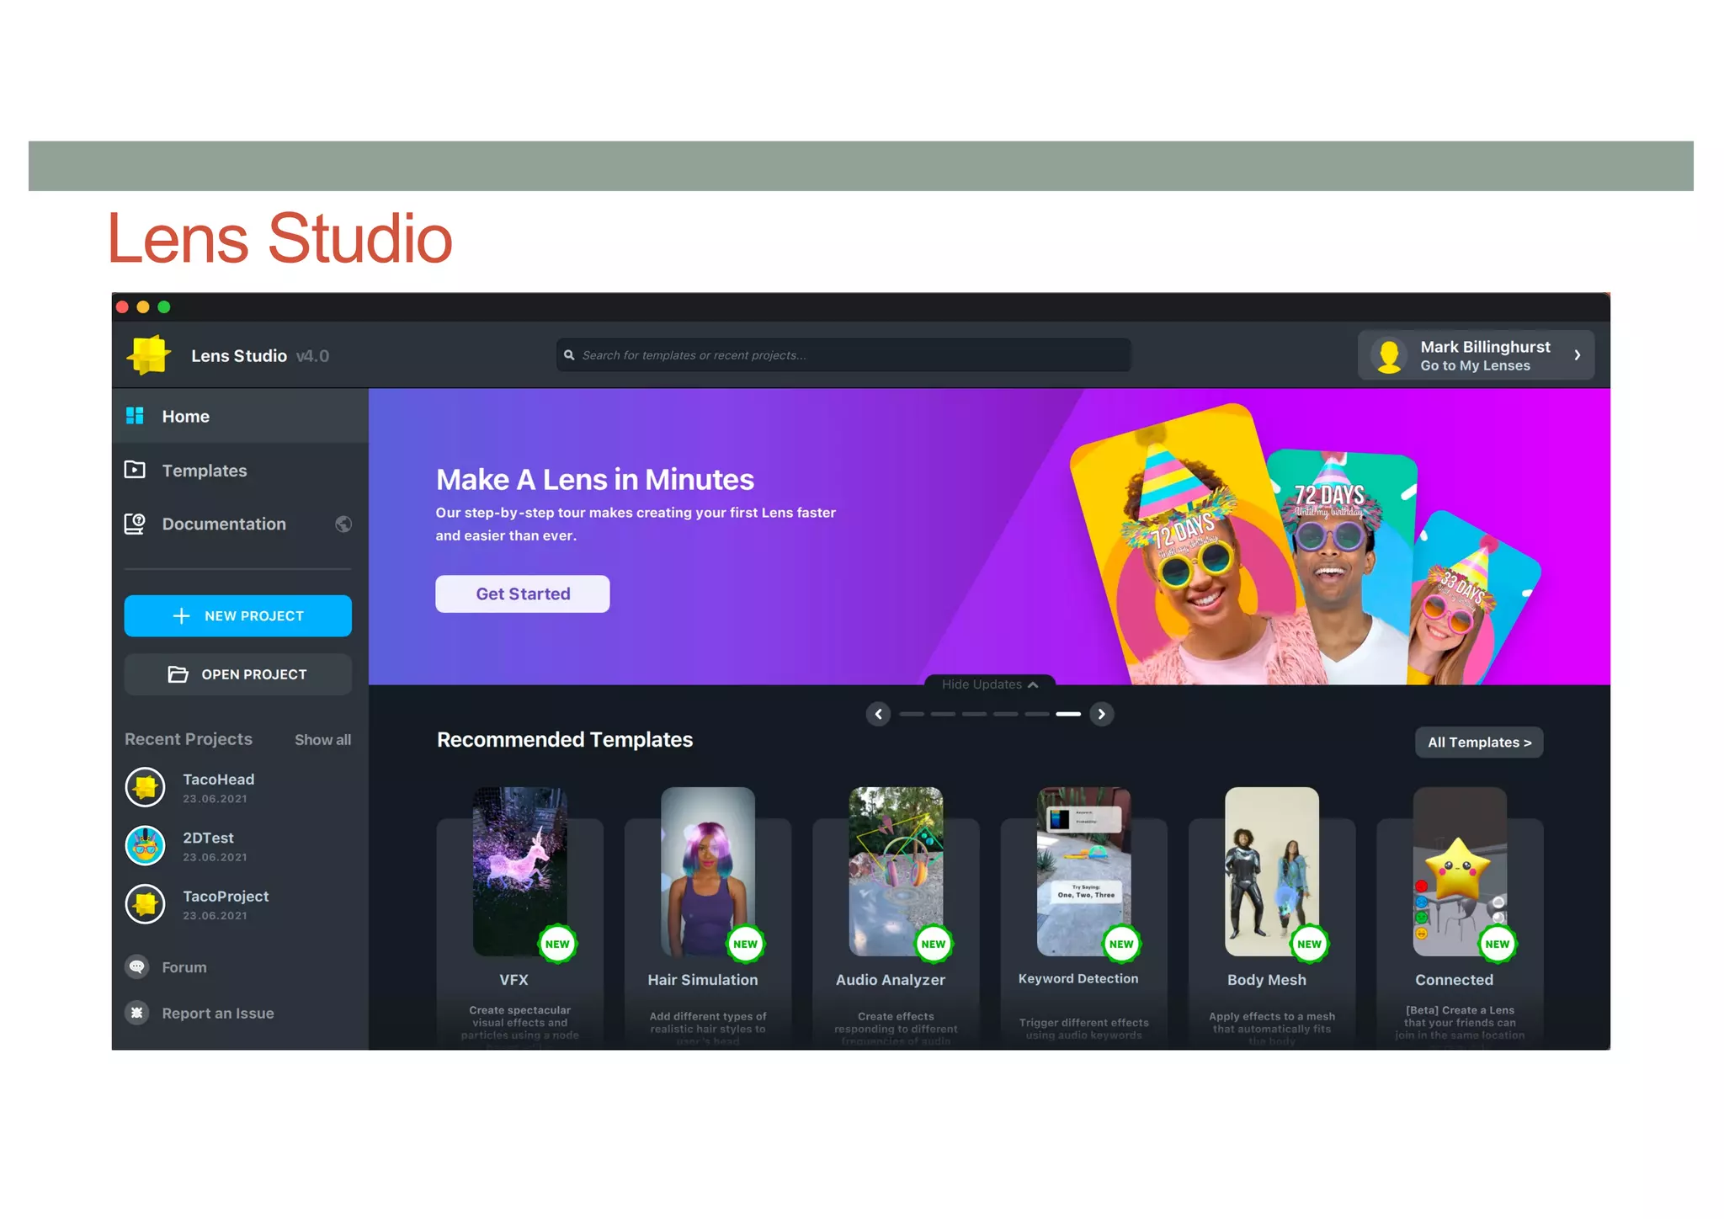
Task: Open the Body Mesh template thumbnail
Action: point(1272,871)
